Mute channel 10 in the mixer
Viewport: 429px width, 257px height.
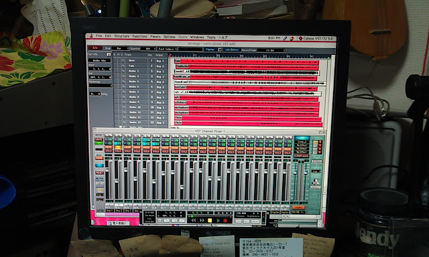click(x=194, y=148)
